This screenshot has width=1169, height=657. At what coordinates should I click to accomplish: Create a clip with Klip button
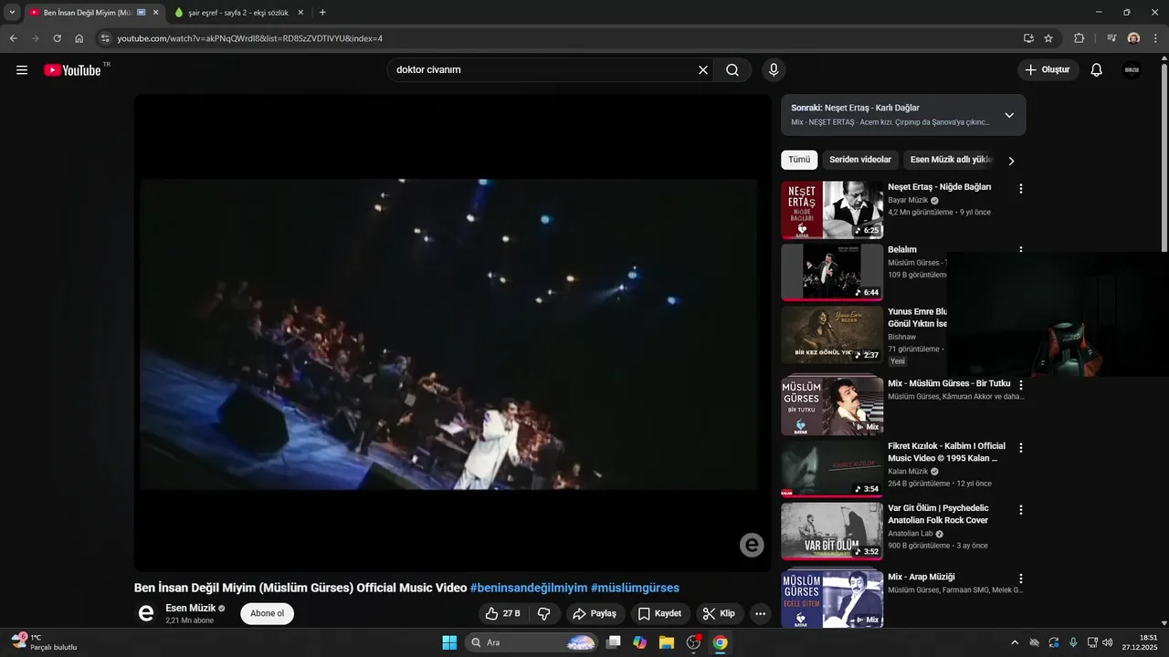720,613
